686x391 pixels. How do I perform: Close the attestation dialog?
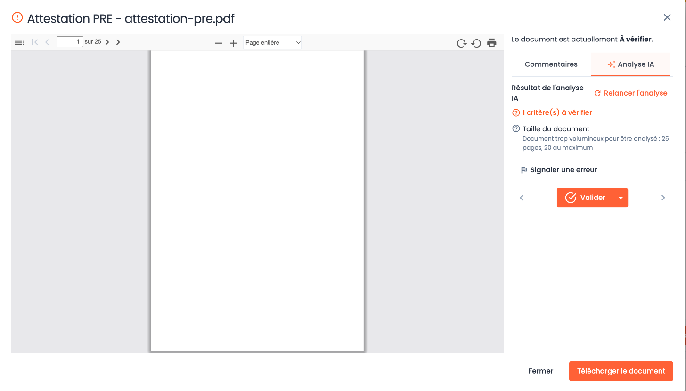click(x=667, y=17)
